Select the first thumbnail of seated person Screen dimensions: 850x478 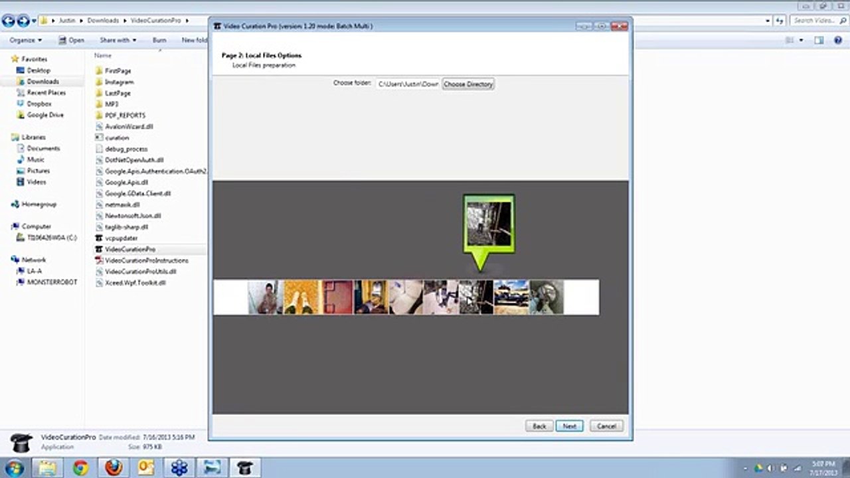[266, 297]
